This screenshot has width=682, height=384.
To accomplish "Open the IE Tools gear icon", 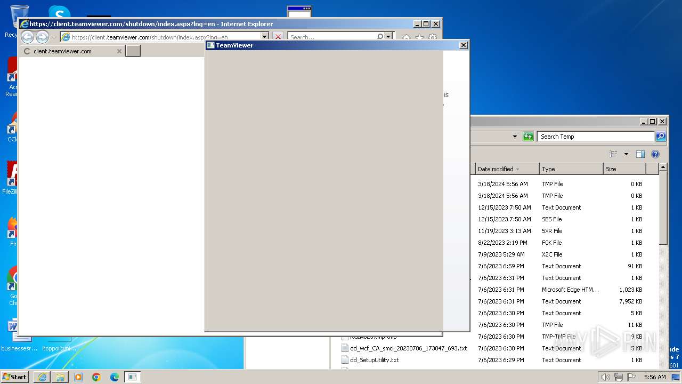I will [x=433, y=37].
